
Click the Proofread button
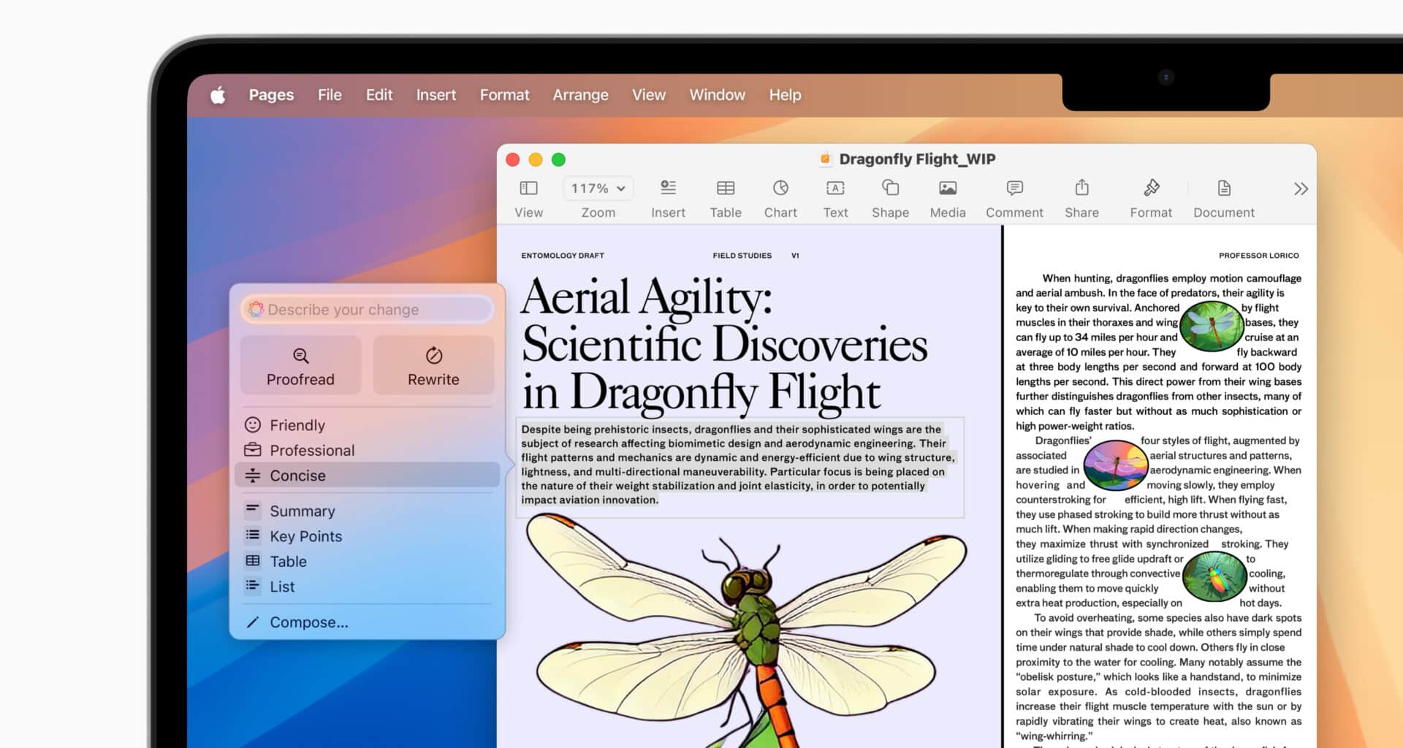pos(300,365)
